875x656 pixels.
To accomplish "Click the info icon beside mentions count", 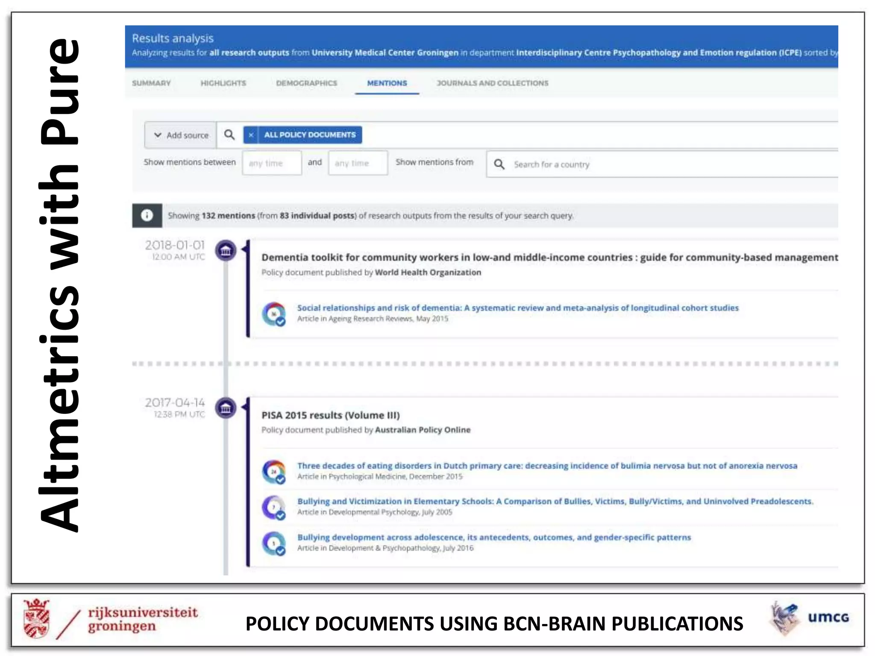I will click(x=147, y=215).
